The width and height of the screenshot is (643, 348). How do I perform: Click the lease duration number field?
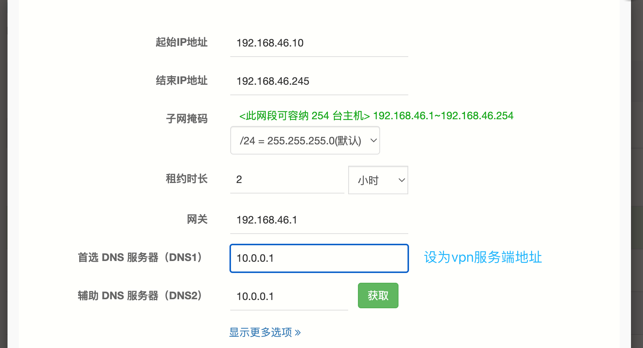pos(287,180)
